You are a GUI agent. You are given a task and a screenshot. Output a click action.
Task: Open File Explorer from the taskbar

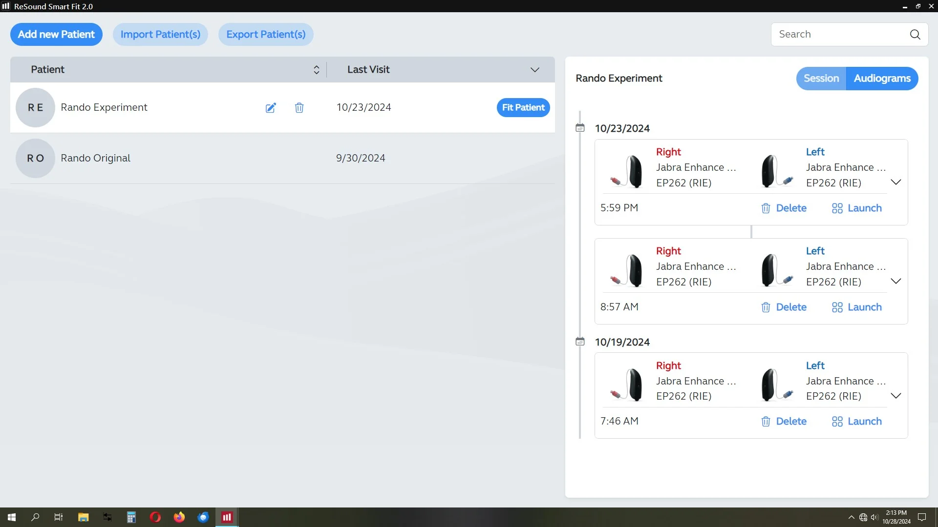point(83,517)
